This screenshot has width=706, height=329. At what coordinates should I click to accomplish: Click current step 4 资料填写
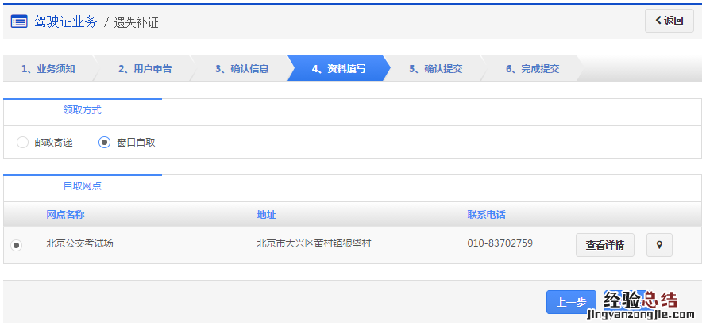point(339,69)
